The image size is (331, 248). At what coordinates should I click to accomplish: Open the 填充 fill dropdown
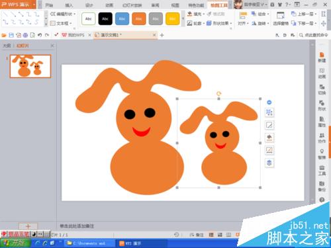pyautogui.click(x=196, y=14)
